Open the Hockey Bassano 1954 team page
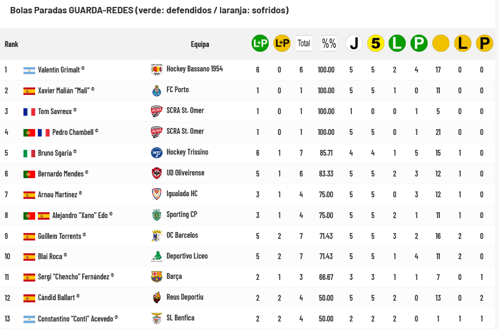 [195, 69]
